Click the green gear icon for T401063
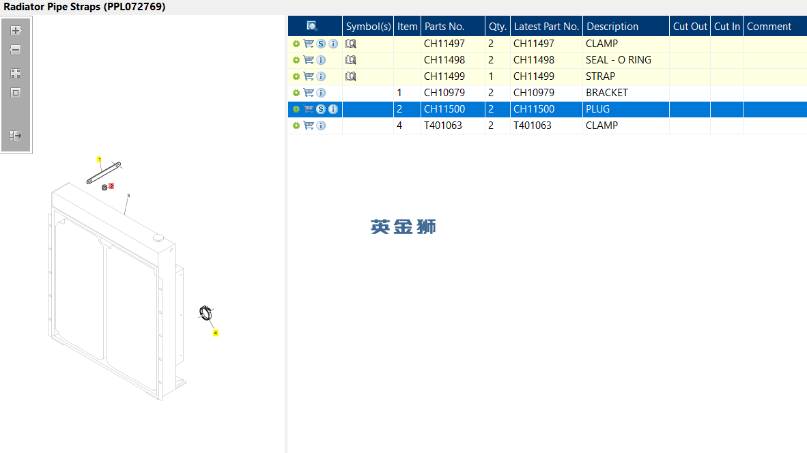The image size is (807, 453). [296, 126]
